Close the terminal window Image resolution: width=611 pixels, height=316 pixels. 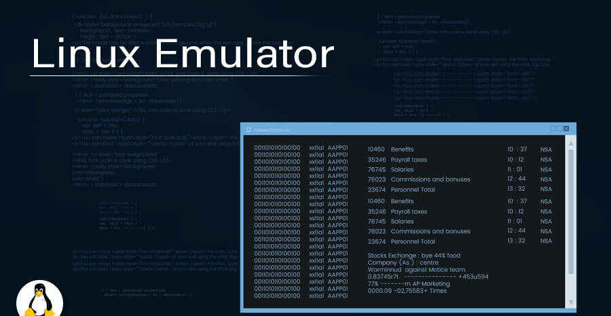566,128
